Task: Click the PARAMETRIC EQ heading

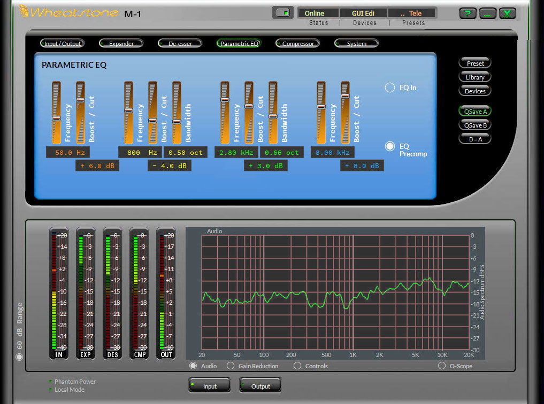Action: [x=74, y=65]
